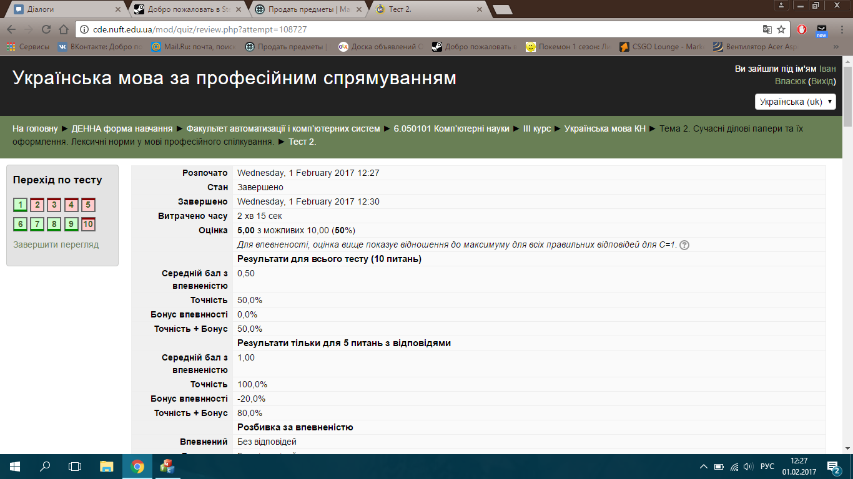Expand the bookmarks bar overflow chevron
The width and height of the screenshot is (853, 479).
(x=837, y=47)
